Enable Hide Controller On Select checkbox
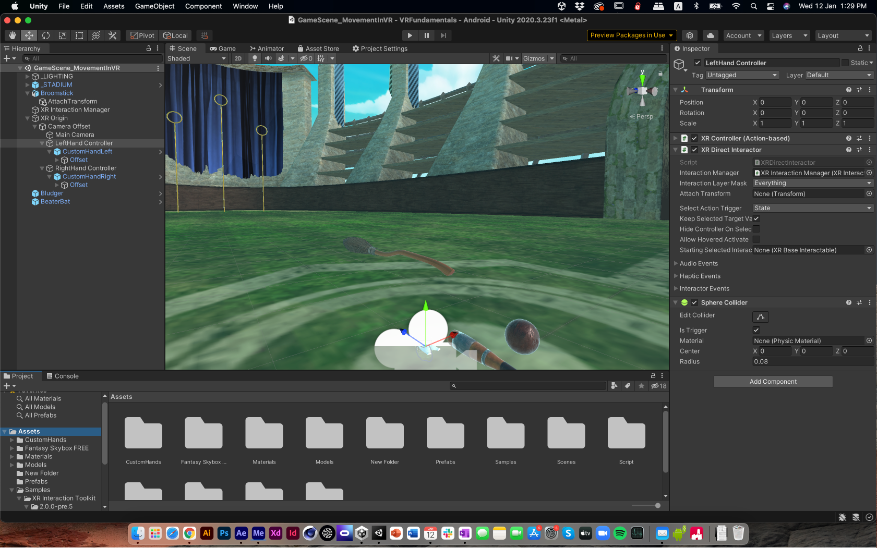The height and width of the screenshot is (548, 877). click(x=756, y=229)
